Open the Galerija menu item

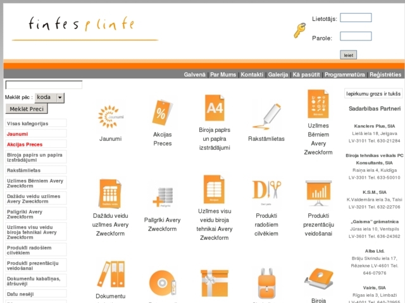click(278, 74)
